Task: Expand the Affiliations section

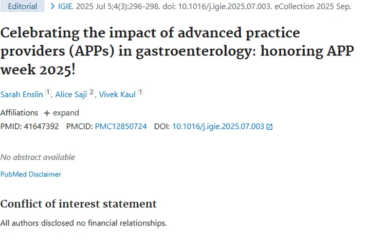Action: click(61, 113)
